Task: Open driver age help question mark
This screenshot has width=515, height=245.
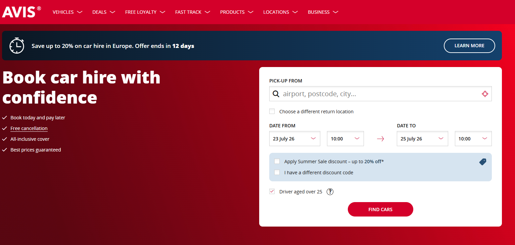Action: pos(330,192)
